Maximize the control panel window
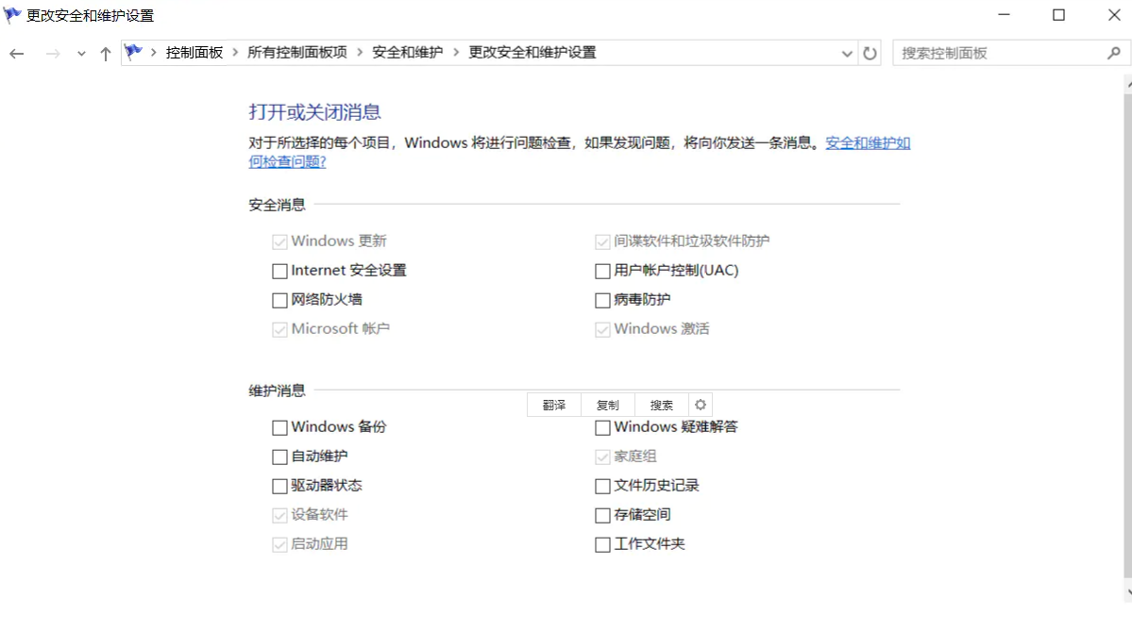Image resolution: width=1132 pixels, height=631 pixels. pyautogui.click(x=1058, y=15)
